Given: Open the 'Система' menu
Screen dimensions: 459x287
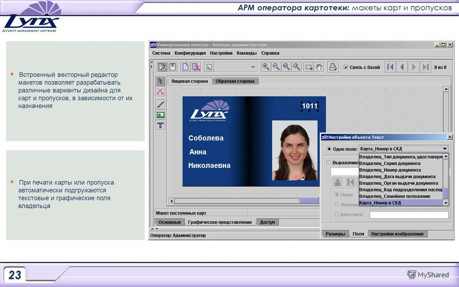Looking at the screenshot, I should pyautogui.click(x=161, y=53).
